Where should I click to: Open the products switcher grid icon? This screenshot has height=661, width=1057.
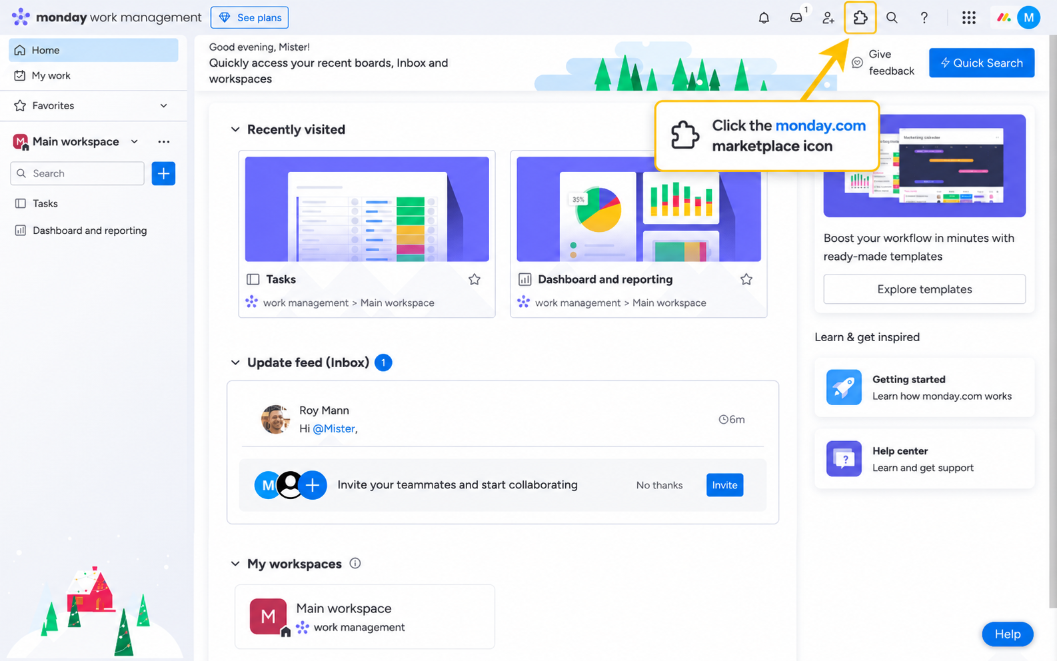[x=969, y=18]
